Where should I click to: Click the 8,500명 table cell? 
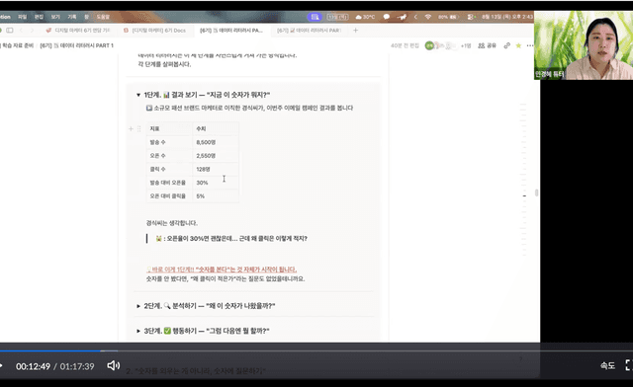tap(216, 142)
